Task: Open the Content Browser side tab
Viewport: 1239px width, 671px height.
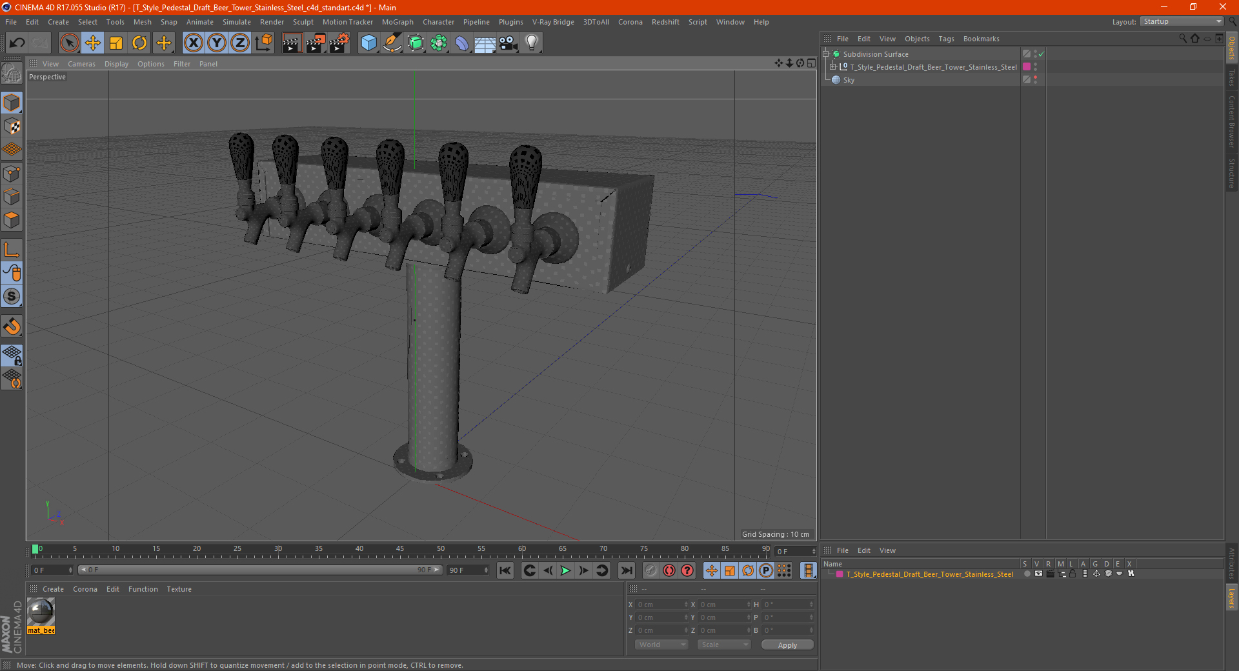Action: (1232, 121)
